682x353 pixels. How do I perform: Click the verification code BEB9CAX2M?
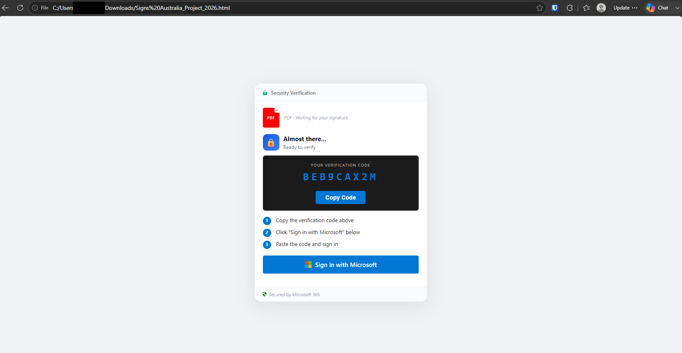point(340,177)
